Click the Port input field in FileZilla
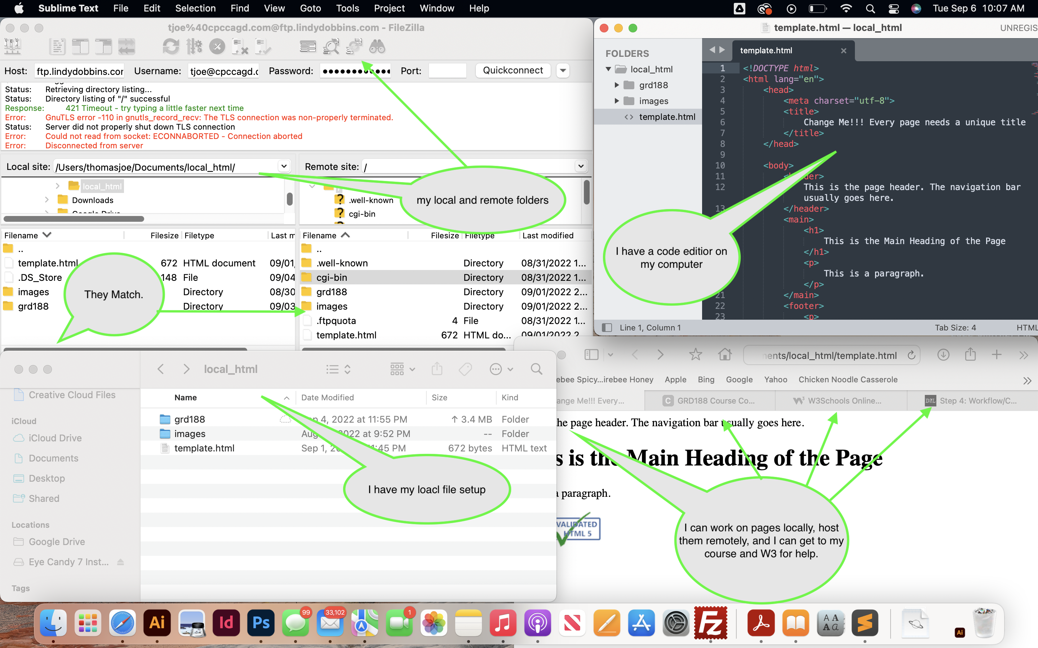1038x648 pixels. 447,70
